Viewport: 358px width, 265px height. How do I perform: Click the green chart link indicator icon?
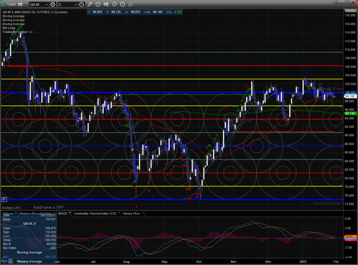3,4
